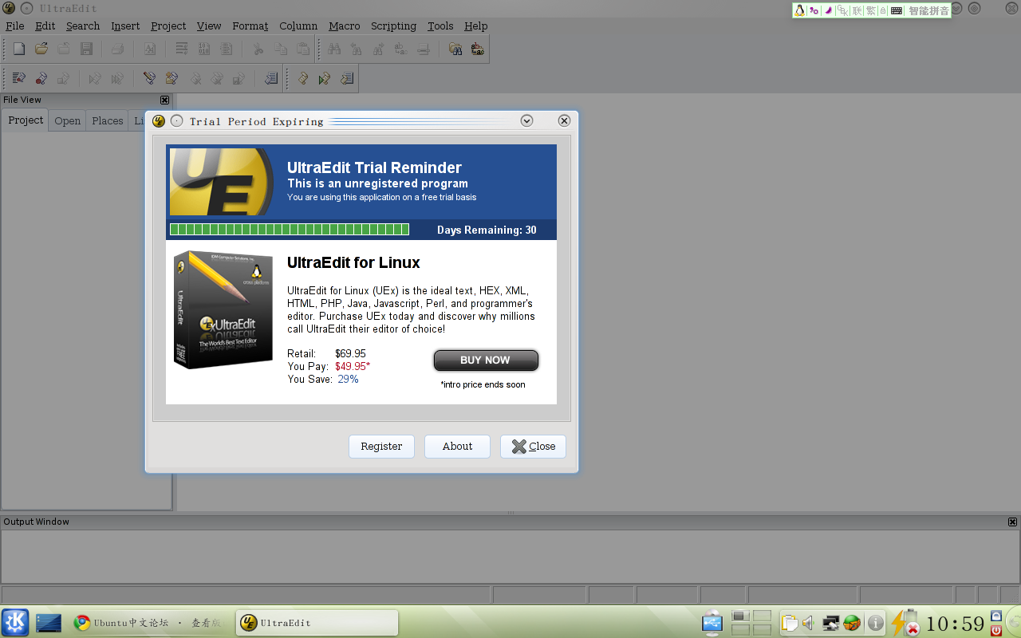Screen dimensions: 1021x638
Task: Click the Save floppy disk icon
Action: click(x=86, y=49)
